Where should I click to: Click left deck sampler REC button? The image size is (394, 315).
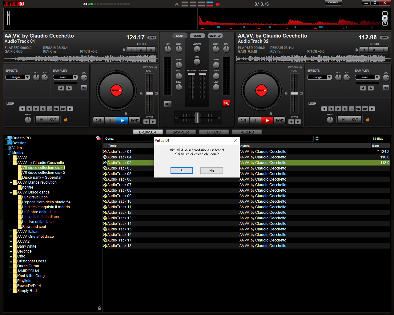[84, 88]
